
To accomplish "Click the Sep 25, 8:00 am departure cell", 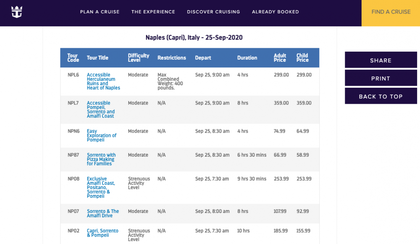I will coord(213,211).
